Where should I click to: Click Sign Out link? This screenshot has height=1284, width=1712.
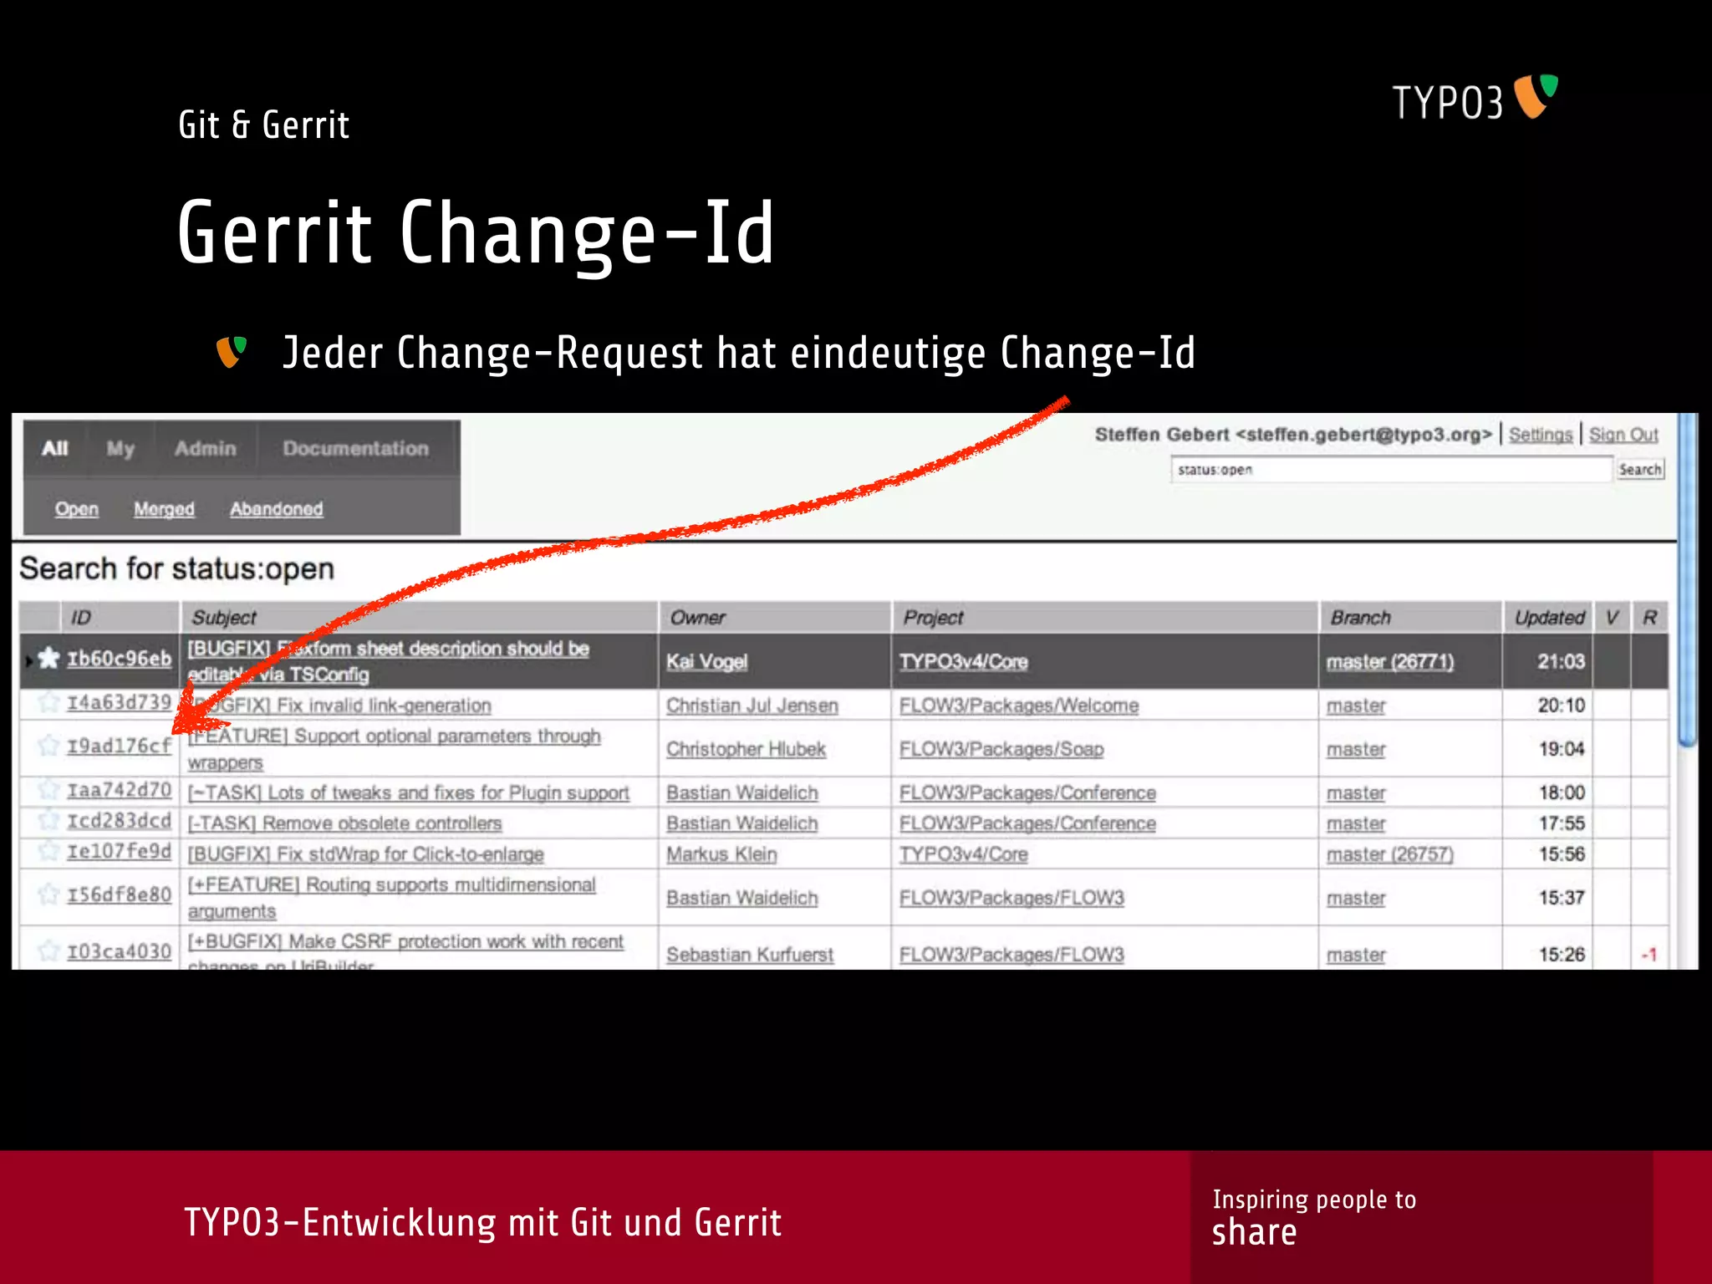(x=1623, y=435)
